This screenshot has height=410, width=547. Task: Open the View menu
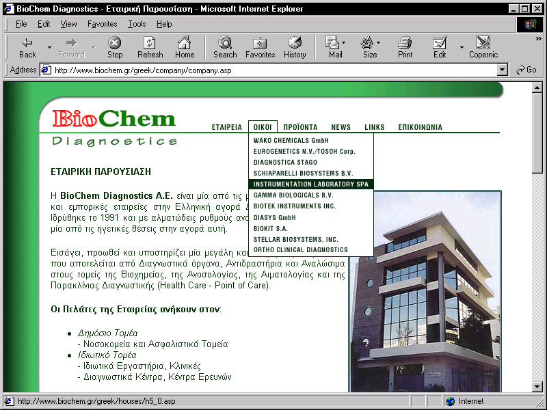coord(68,24)
